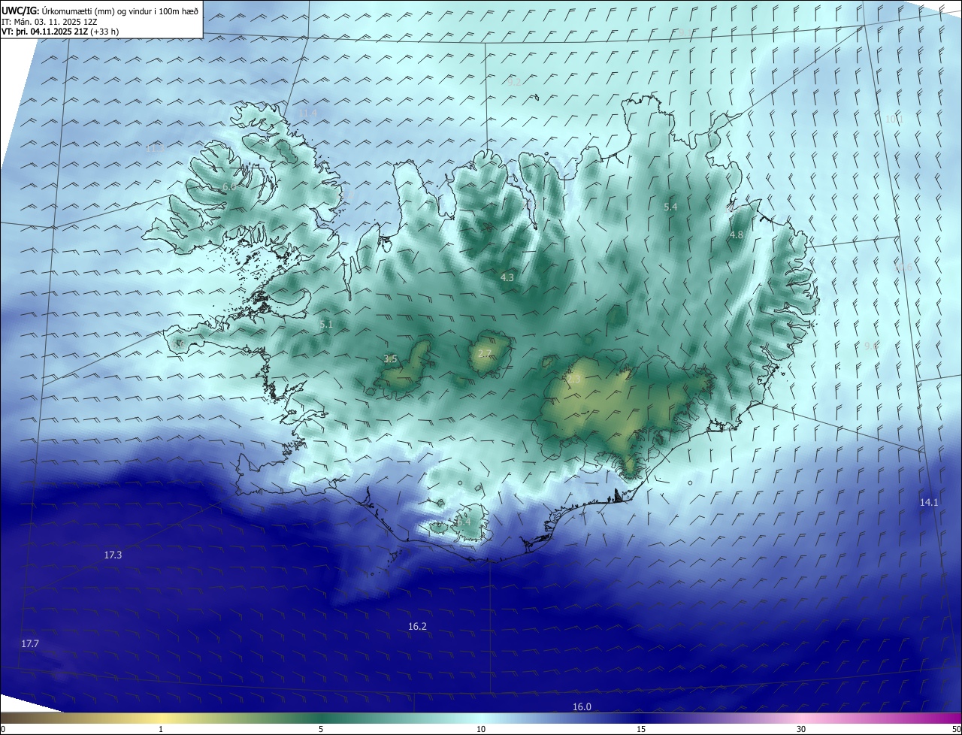Click the 5 tick on the color scale
Image resolution: width=962 pixels, height=735 pixels.
point(321,729)
